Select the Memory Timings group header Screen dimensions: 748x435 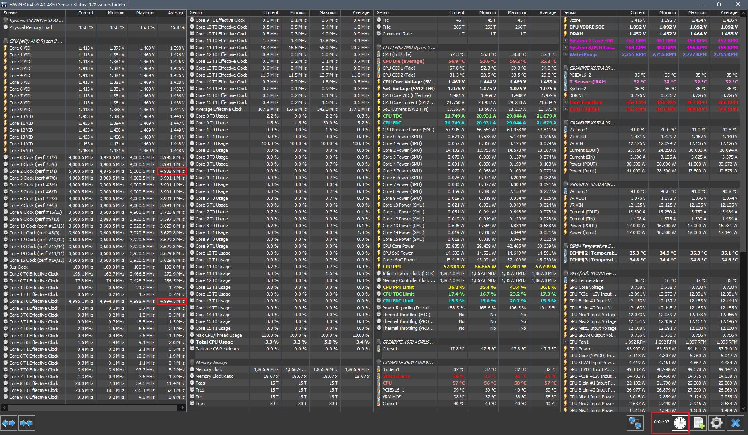[279, 362]
